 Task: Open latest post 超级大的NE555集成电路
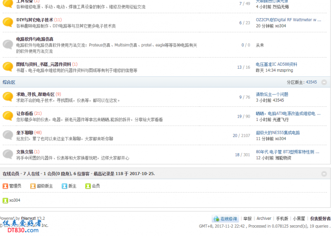click(278, 132)
